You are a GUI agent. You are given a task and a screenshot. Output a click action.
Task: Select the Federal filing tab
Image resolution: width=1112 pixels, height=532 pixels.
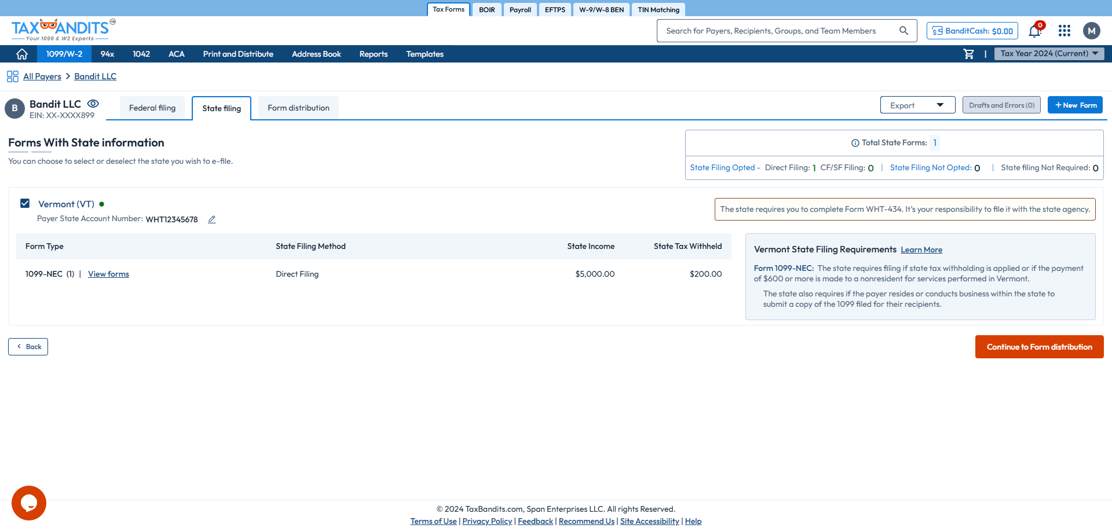152,108
